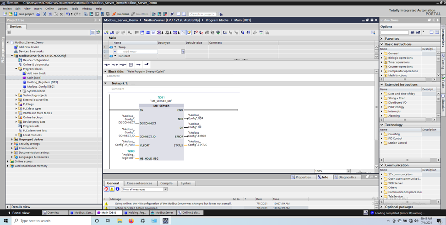This screenshot has width=446, height=225.
Task: Show only error messages in Info panel
Action: click(x=106, y=189)
